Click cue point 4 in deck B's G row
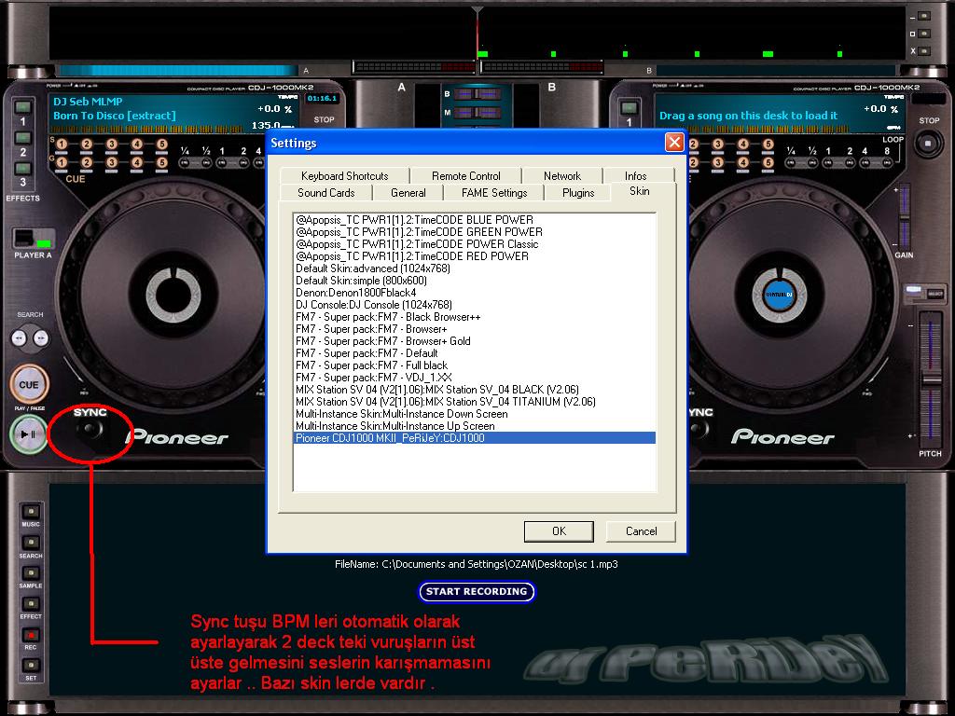 point(743,162)
